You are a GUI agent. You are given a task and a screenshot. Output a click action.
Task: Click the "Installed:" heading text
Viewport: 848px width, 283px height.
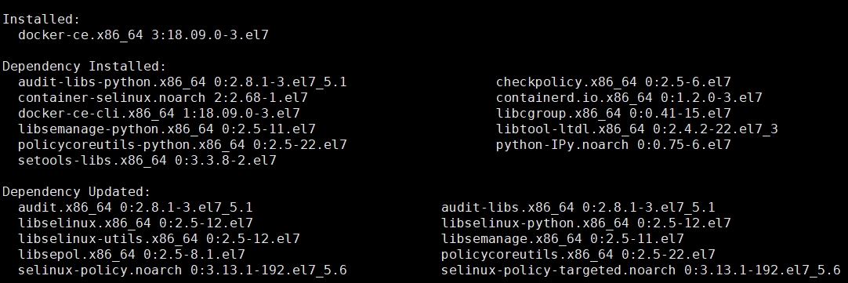pyautogui.click(x=41, y=20)
